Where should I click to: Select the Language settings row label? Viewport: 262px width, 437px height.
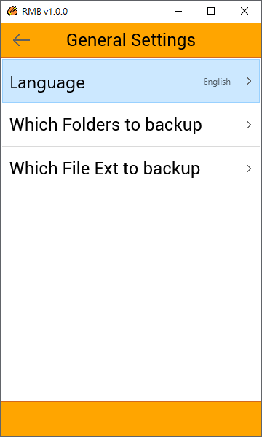point(47,82)
